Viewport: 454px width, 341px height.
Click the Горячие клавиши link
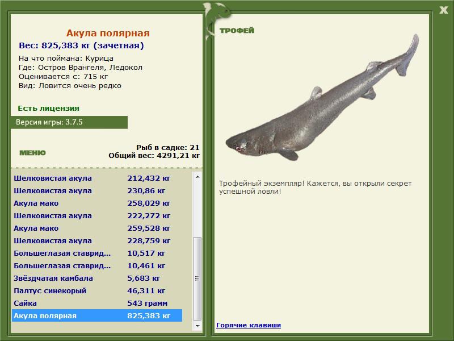pyautogui.click(x=249, y=325)
